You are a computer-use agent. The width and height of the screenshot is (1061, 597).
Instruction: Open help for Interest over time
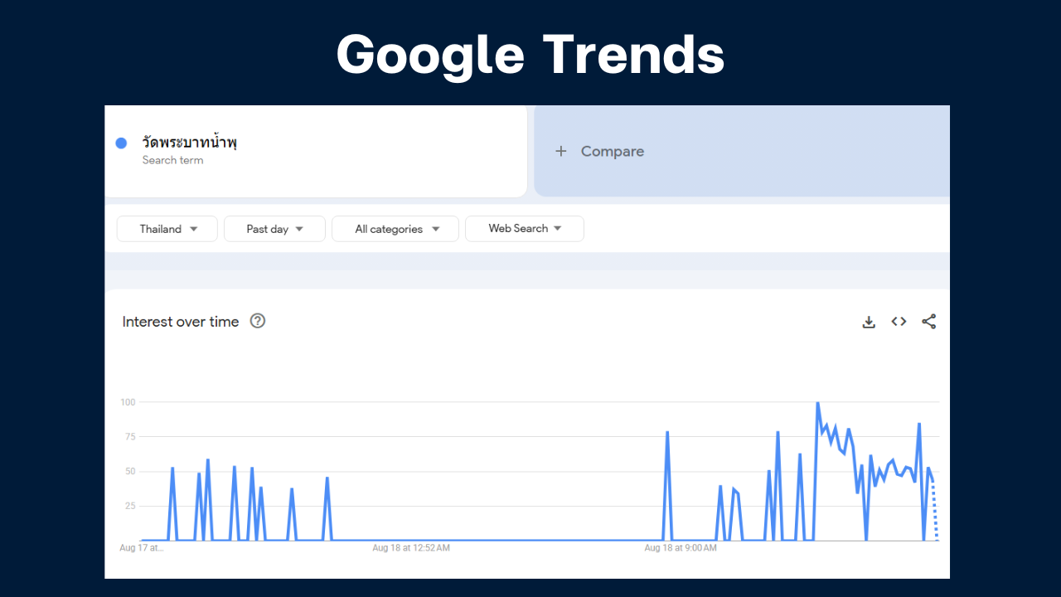[258, 321]
